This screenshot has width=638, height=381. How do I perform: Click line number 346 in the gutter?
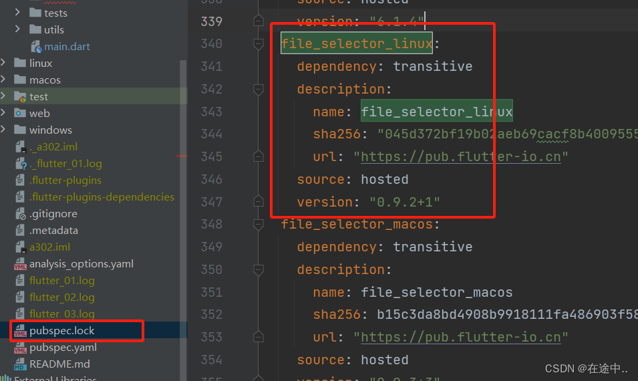[212, 179]
